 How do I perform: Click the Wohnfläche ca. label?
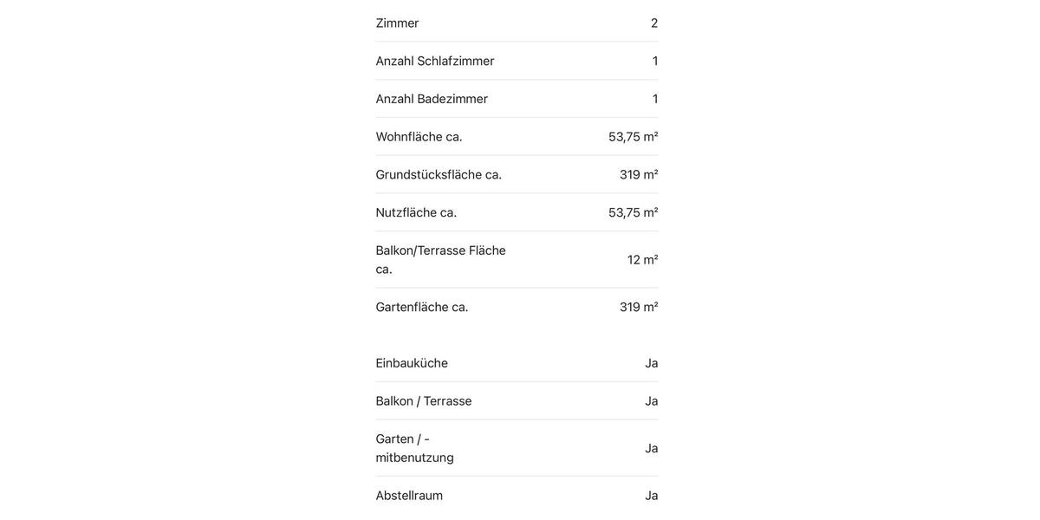pyautogui.click(x=419, y=137)
